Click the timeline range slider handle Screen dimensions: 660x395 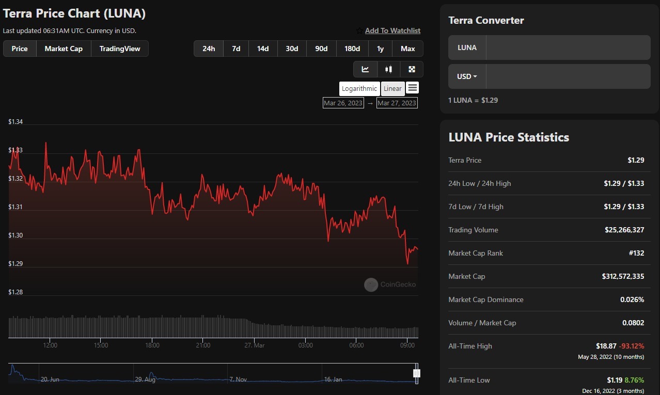416,373
